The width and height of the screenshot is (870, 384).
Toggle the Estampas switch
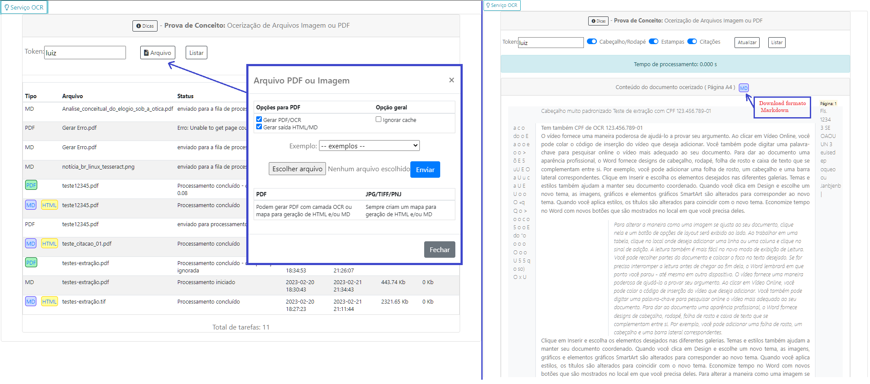point(654,42)
